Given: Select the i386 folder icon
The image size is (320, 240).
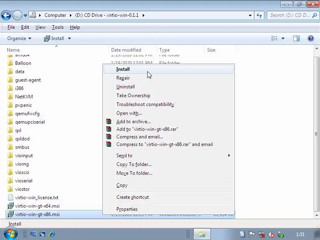Looking at the screenshot, I should click(x=10, y=88).
